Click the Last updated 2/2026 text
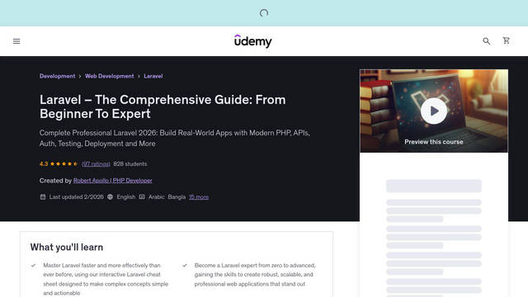The width and height of the screenshot is (528, 297). pyautogui.click(x=77, y=197)
